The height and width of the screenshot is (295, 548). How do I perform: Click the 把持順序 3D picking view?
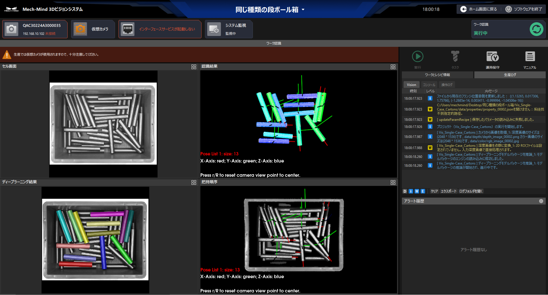pyautogui.click(x=299, y=240)
